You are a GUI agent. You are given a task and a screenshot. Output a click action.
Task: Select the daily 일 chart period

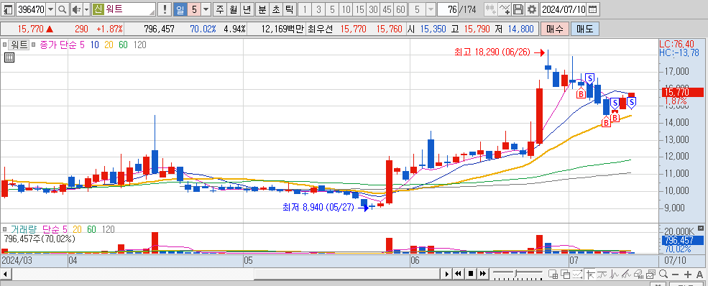click(180, 9)
